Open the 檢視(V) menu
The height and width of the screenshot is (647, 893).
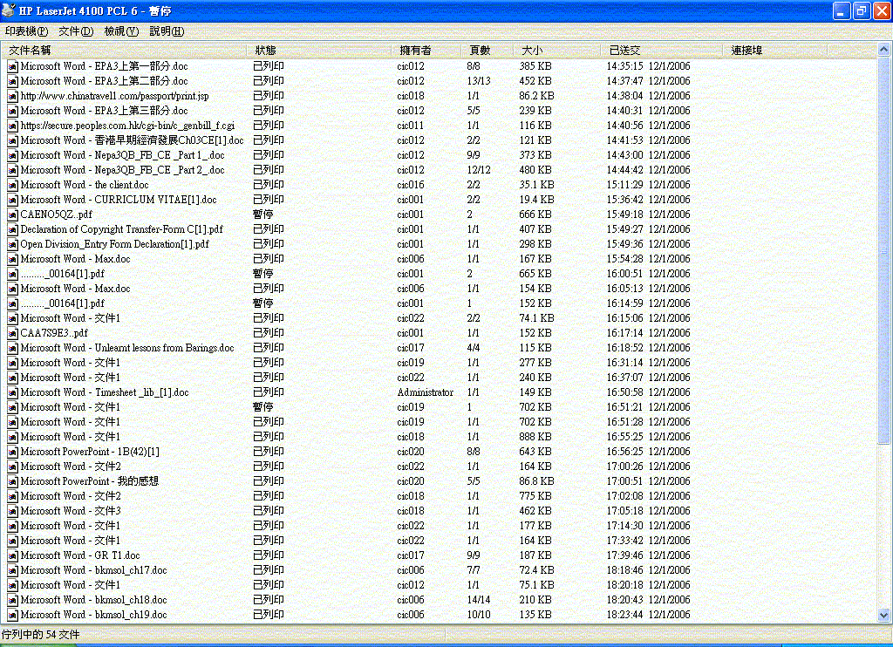[x=121, y=31]
